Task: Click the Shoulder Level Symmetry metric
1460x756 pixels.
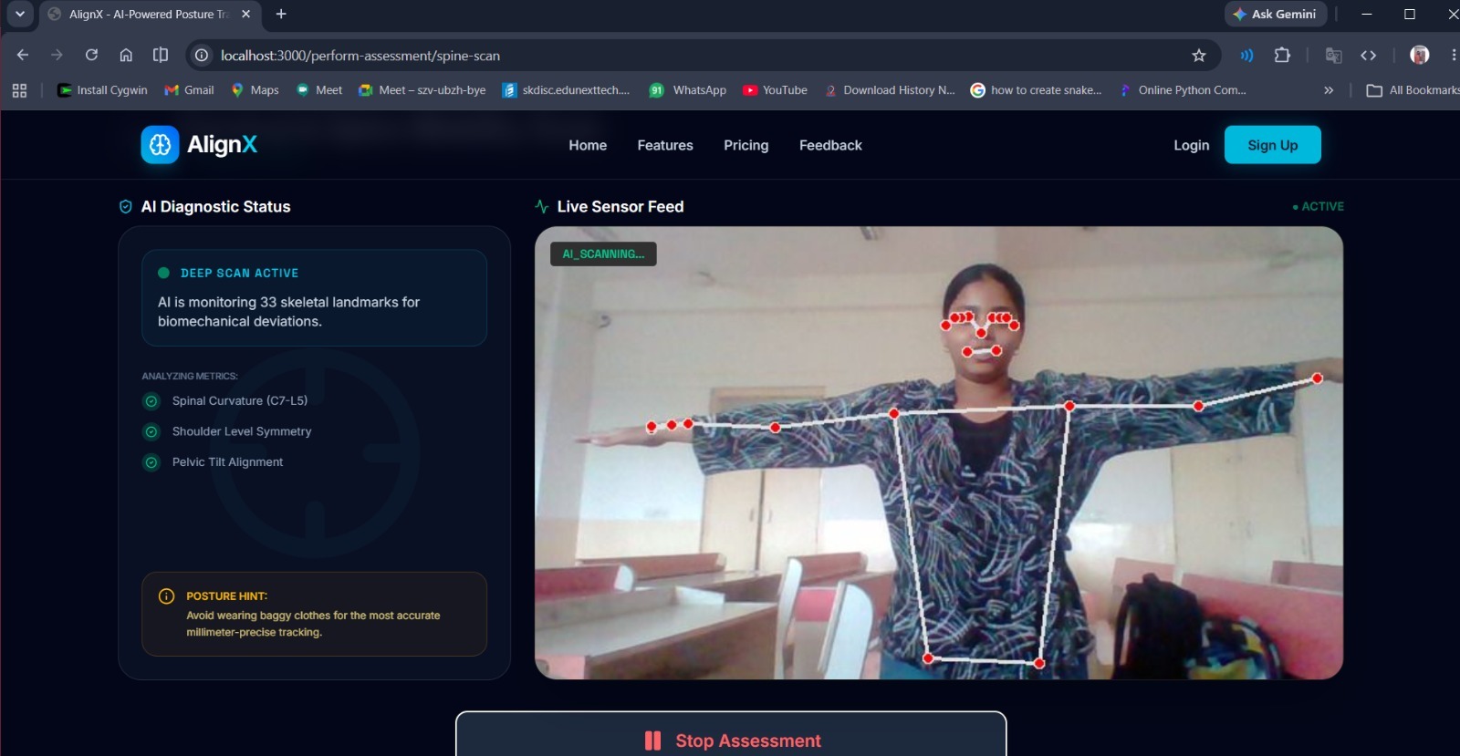Action: [x=241, y=431]
